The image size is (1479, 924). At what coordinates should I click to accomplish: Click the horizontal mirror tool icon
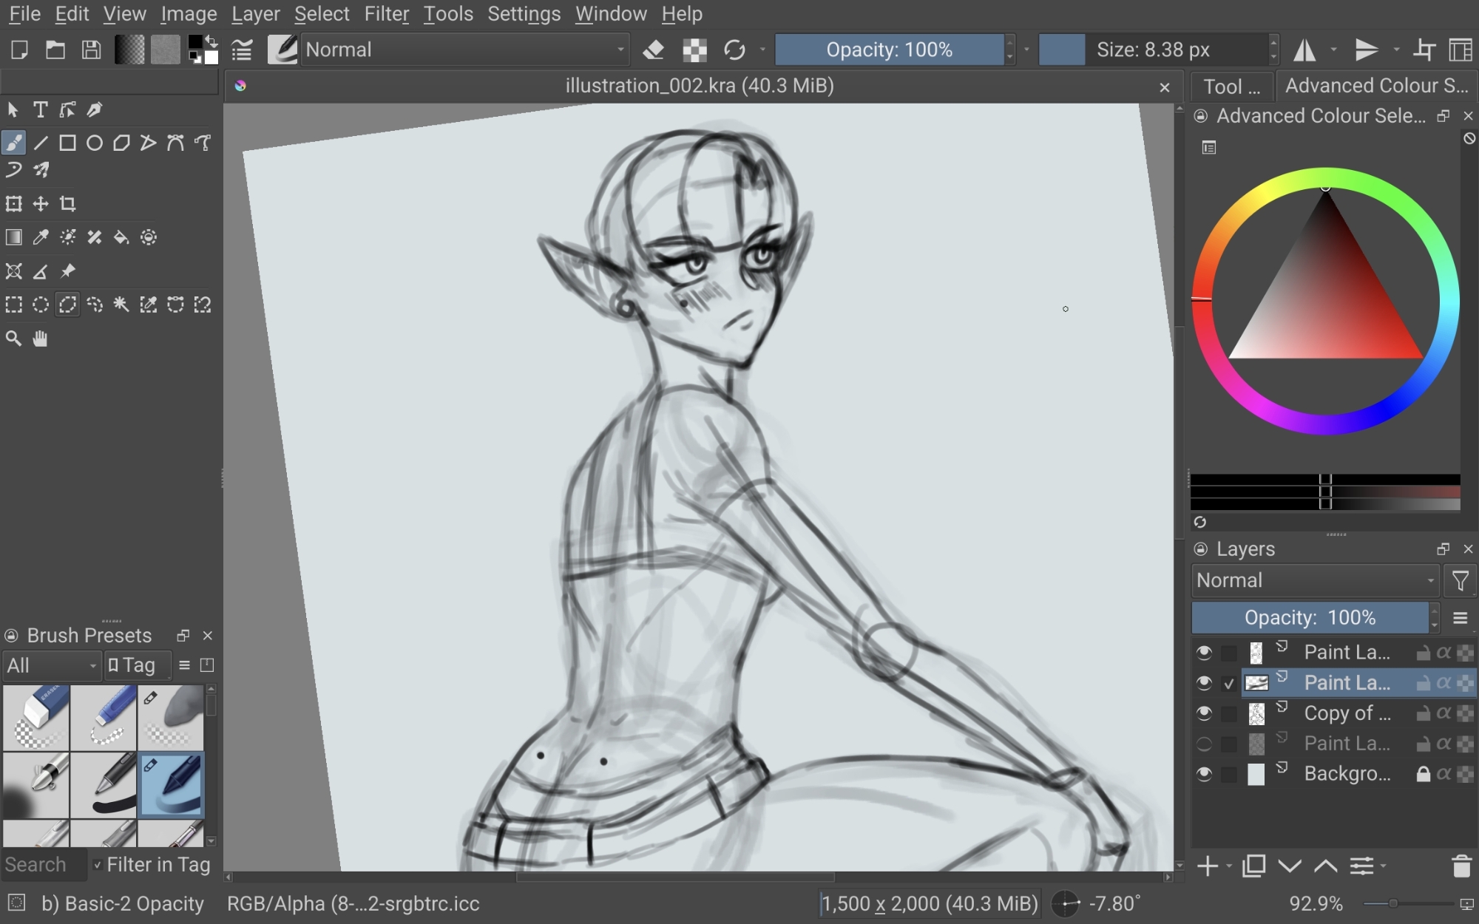[x=1304, y=50]
